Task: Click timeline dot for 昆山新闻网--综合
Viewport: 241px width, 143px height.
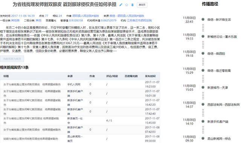Action: click(203, 138)
